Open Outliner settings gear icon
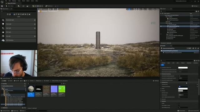The width and height of the screenshot is (200, 112). 198,11
